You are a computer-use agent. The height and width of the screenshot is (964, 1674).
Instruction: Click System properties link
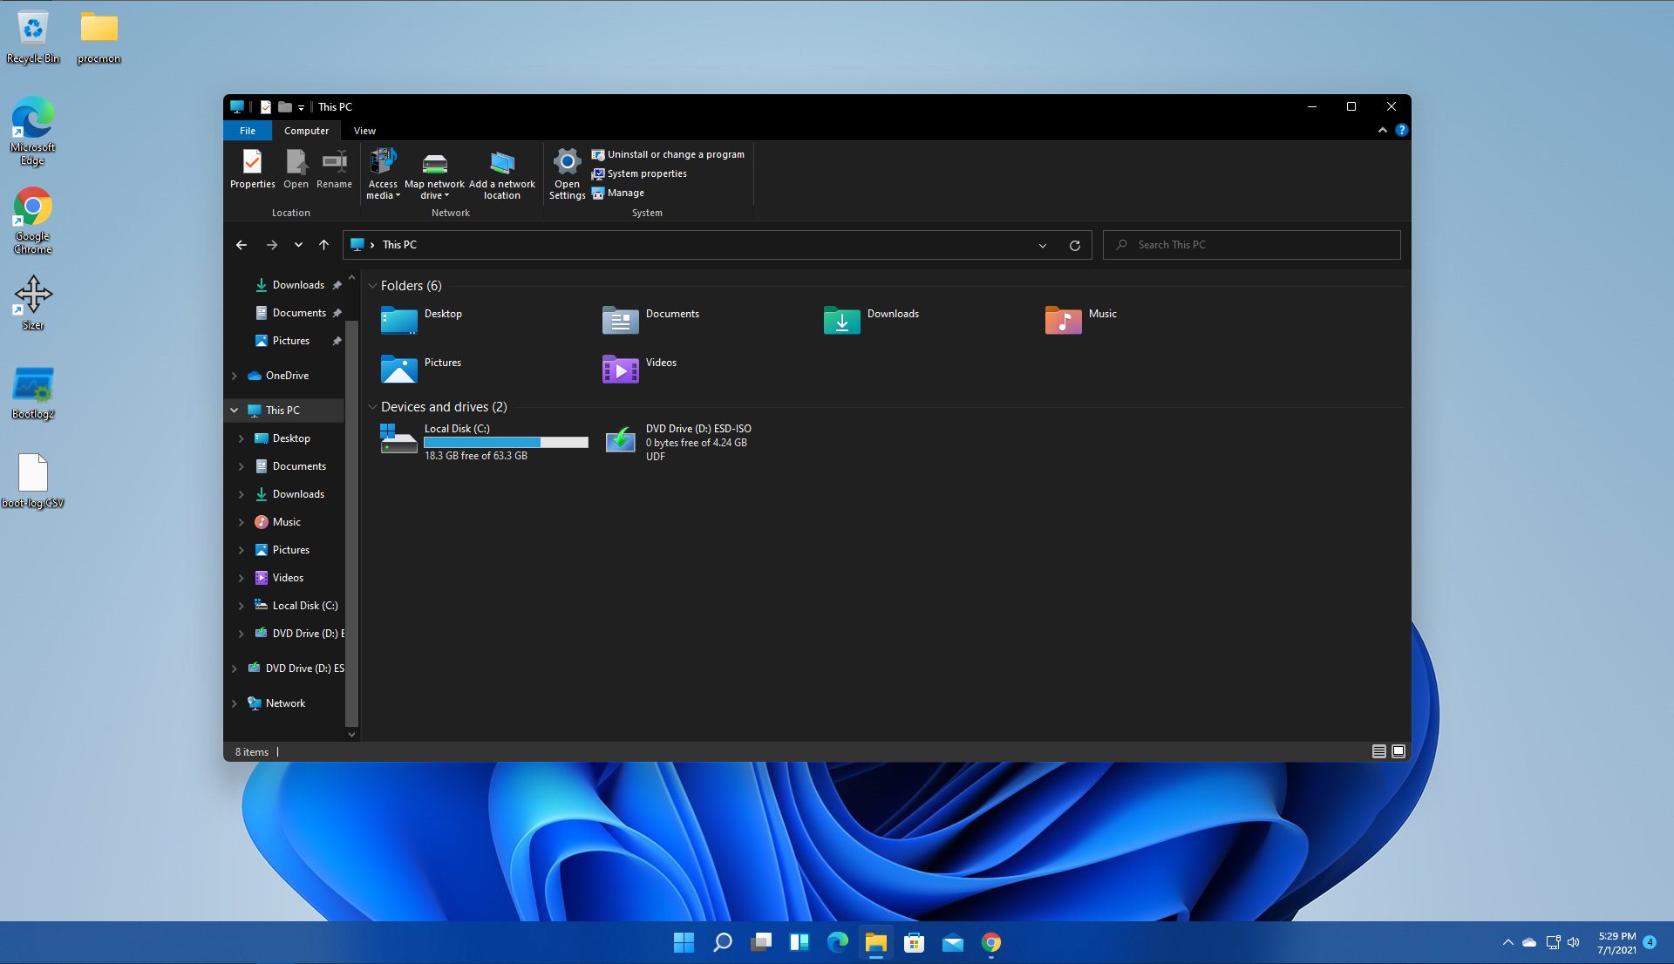[647, 173]
